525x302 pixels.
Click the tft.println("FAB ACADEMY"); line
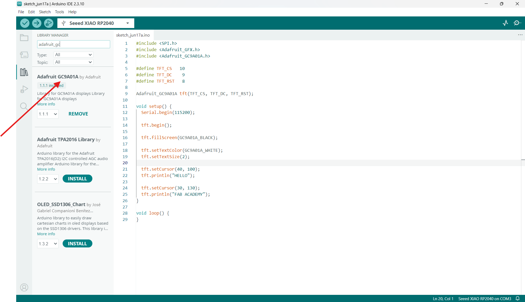point(176,194)
